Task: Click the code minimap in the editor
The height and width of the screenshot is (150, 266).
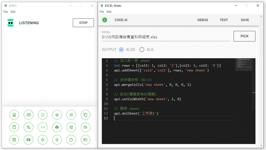Action: pos(244,64)
